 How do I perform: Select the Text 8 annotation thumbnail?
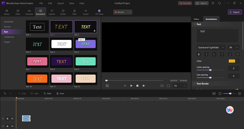61,61
